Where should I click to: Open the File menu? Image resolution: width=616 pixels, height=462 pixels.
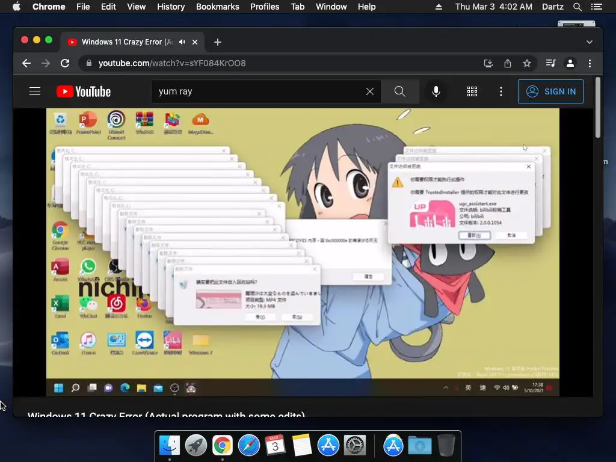click(x=83, y=7)
